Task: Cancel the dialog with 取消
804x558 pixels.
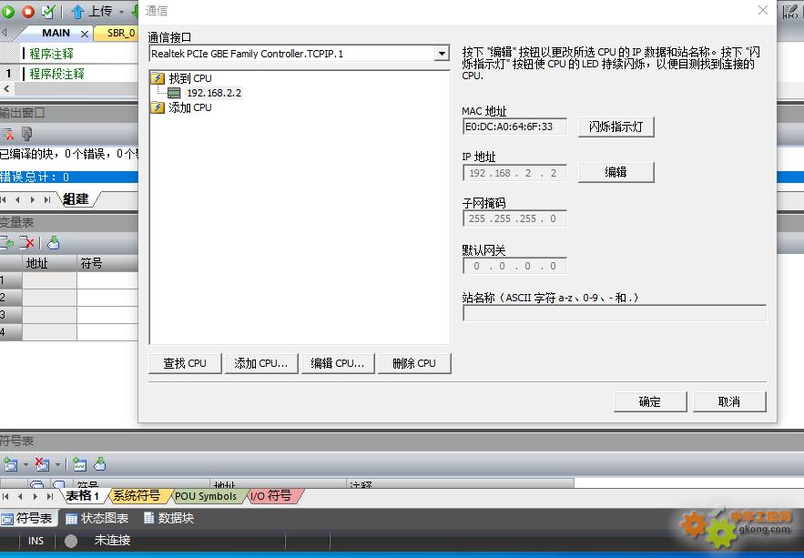Action: click(729, 401)
